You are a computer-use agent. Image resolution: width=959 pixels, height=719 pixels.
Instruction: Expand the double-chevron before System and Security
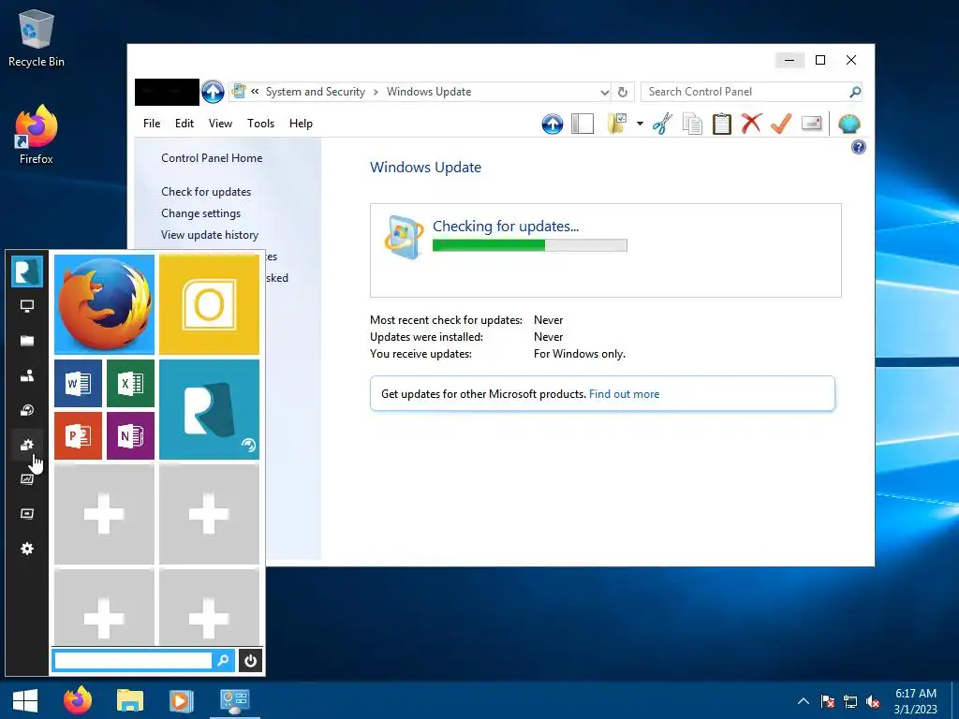click(x=255, y=92)
